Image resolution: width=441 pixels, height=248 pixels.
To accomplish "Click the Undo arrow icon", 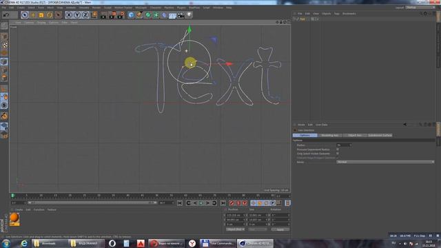I will tap(6, 15).
